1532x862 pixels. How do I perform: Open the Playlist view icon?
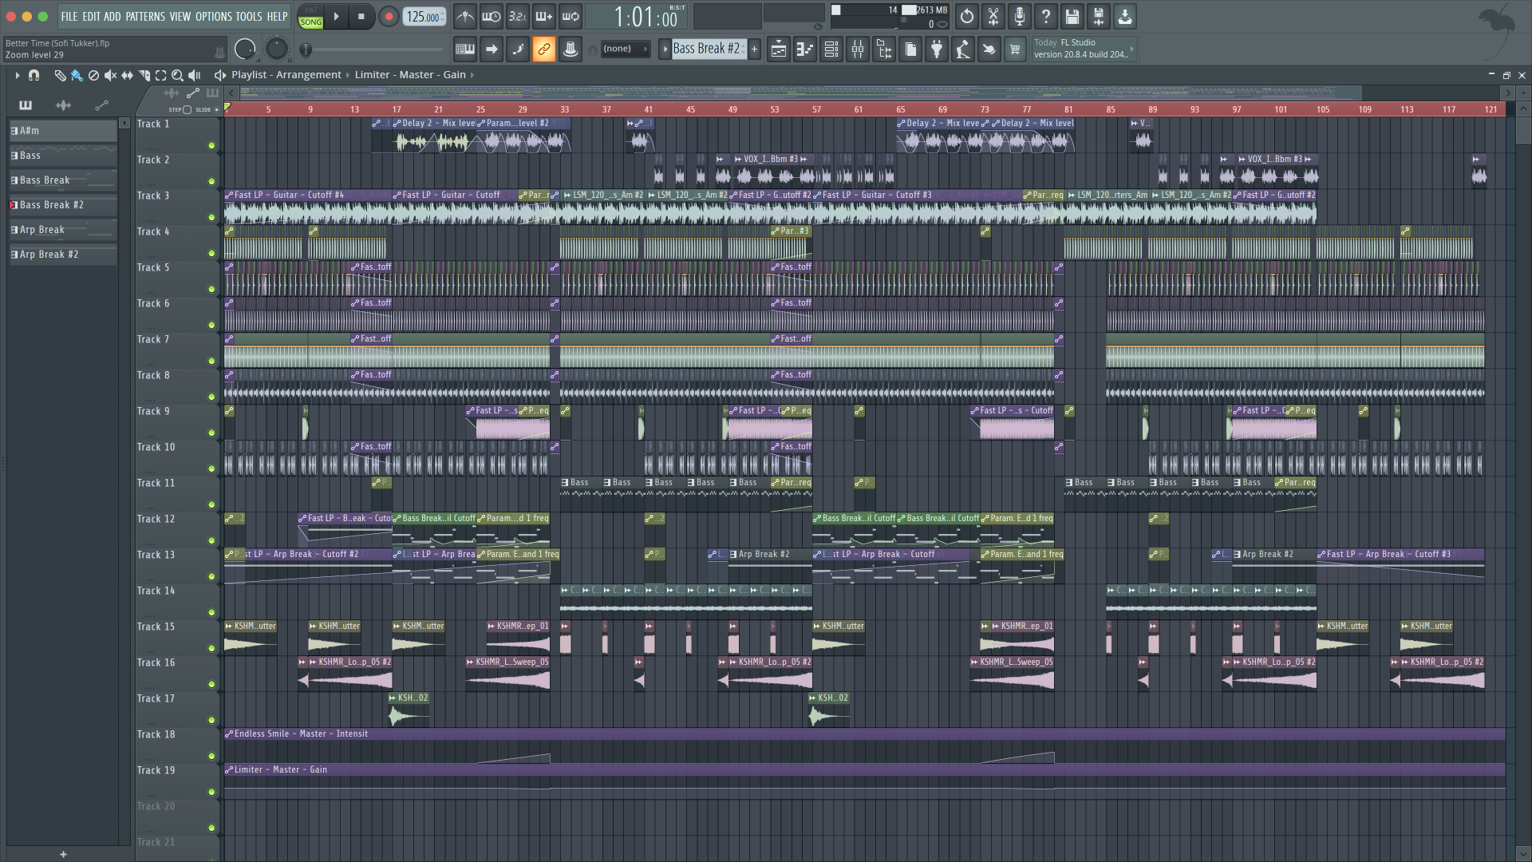[x=779, y=49]
